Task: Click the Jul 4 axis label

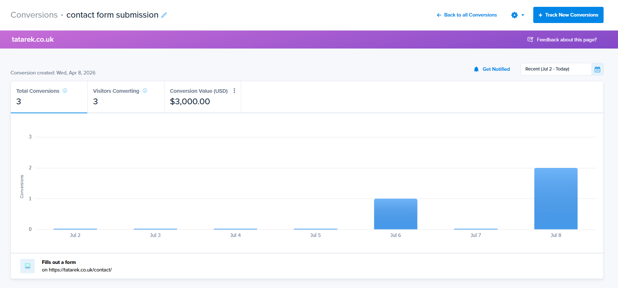Action: (235, 235)
